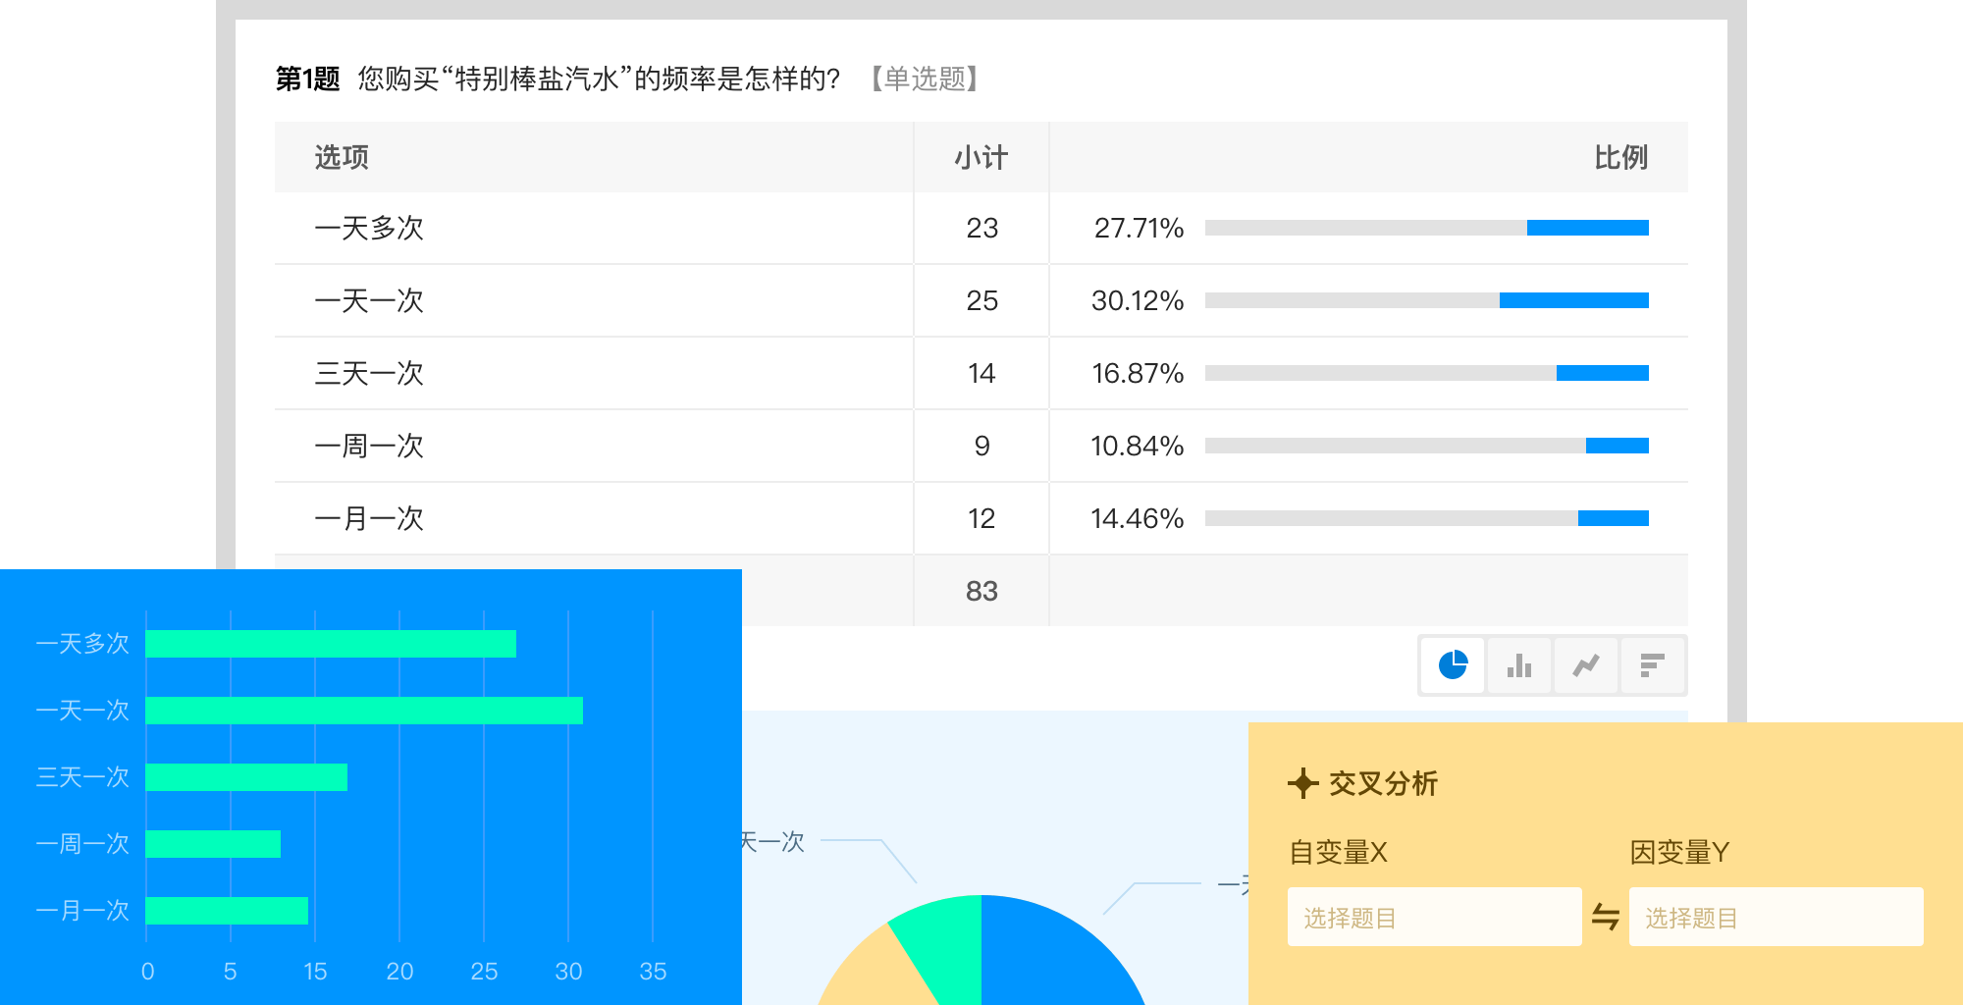Click the 三天一次 proportion bar in table
The width and height of the screenshot is (1963, 1005).
[1427, 373]
